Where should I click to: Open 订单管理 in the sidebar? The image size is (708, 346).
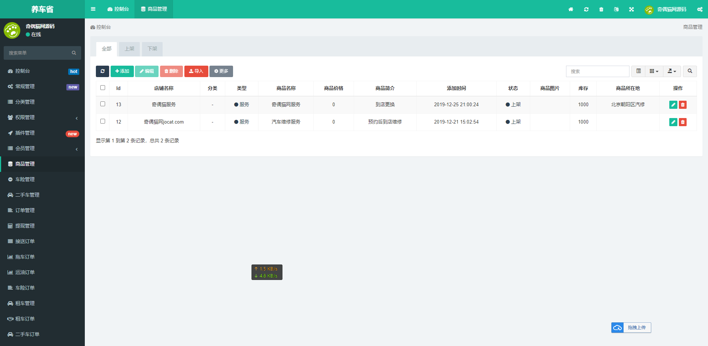42,210
